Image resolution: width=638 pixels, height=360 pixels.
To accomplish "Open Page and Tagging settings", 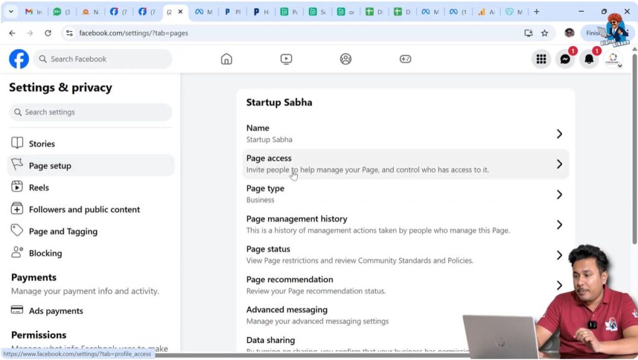I will pyautogui.click(x=91, y=231).
